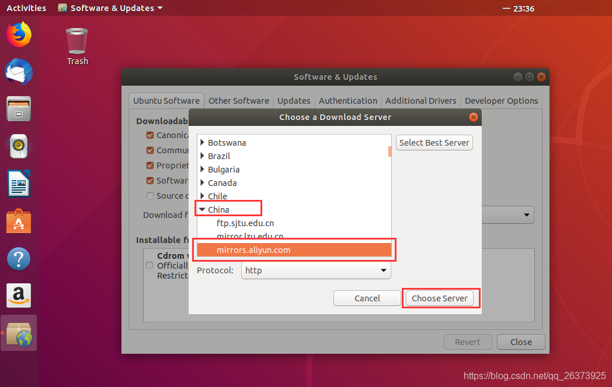612x387 pixels.
Task: Toggle the Proprietary drivers checkbox
Action: pyautogui.click(x=150, y=166)
